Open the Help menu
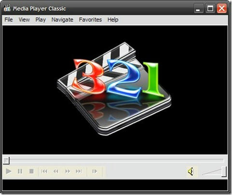Screen dimensions: 232x195 point(113,20)
